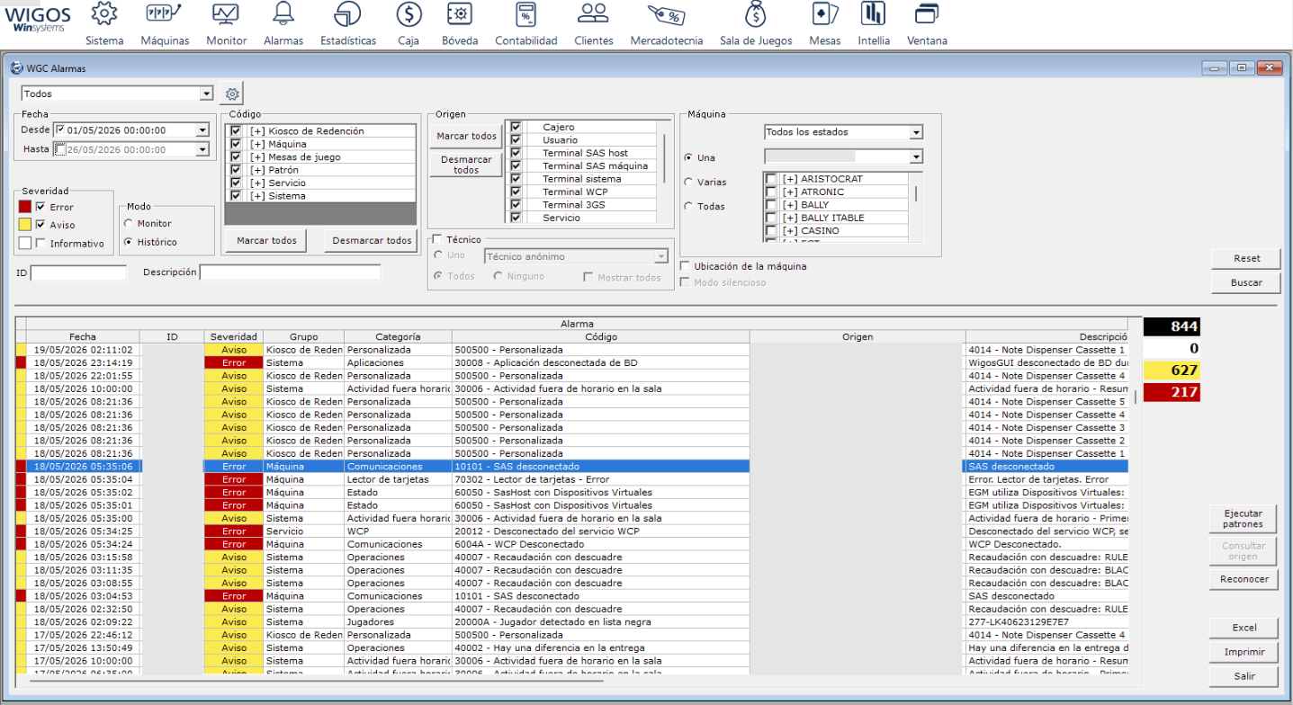The height and width of the screenshot is (705, 1293).
Task: Click Marcar todos under the Código list
Action: point(267,240)
